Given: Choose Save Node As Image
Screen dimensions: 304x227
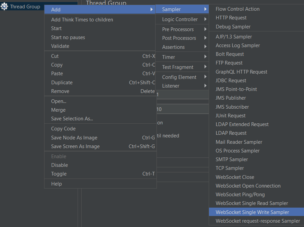Looking at the screenshot, I should tap(74, 138).
